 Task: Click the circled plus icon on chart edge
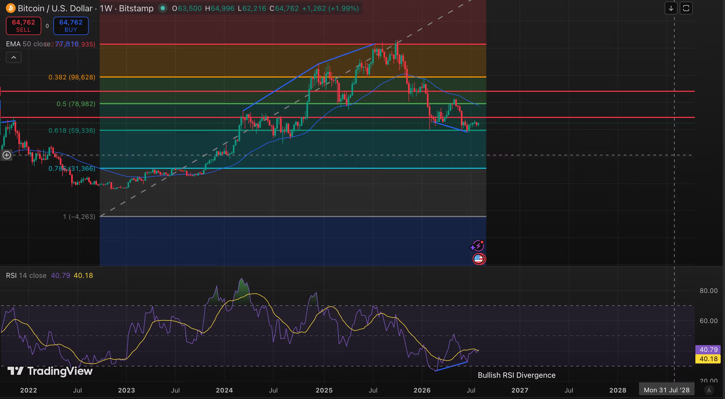(7, 155)
